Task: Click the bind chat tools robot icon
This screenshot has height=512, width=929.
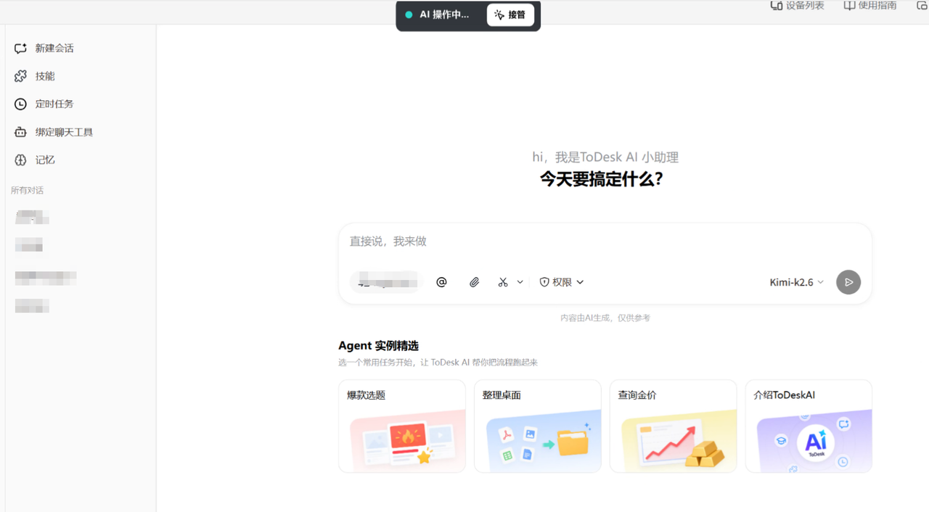Action: pos(20,132)
